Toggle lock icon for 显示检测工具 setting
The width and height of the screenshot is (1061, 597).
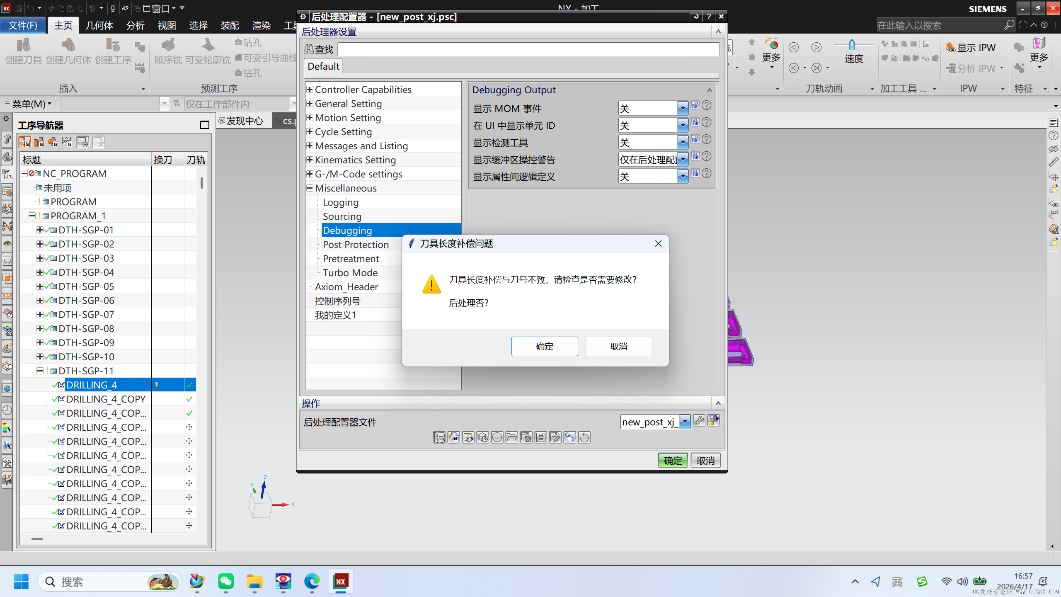(695, 139)
